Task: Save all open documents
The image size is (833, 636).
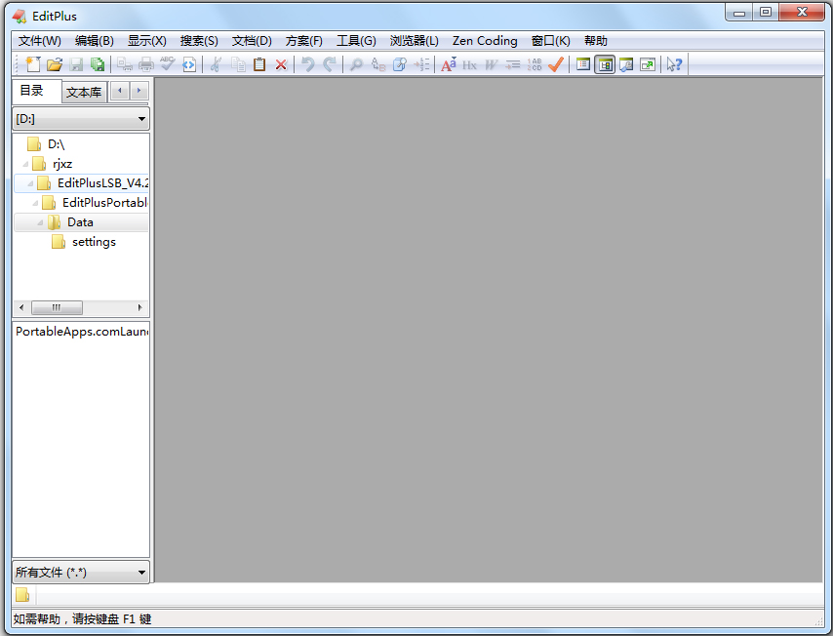Action: coord(98,64)
